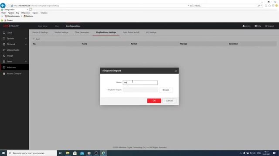
Task: Click the Browse button
Action: pos(166,90)
